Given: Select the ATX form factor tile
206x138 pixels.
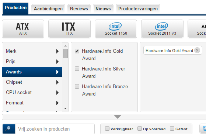Looking at the screenshot, I should coord(23,29).
